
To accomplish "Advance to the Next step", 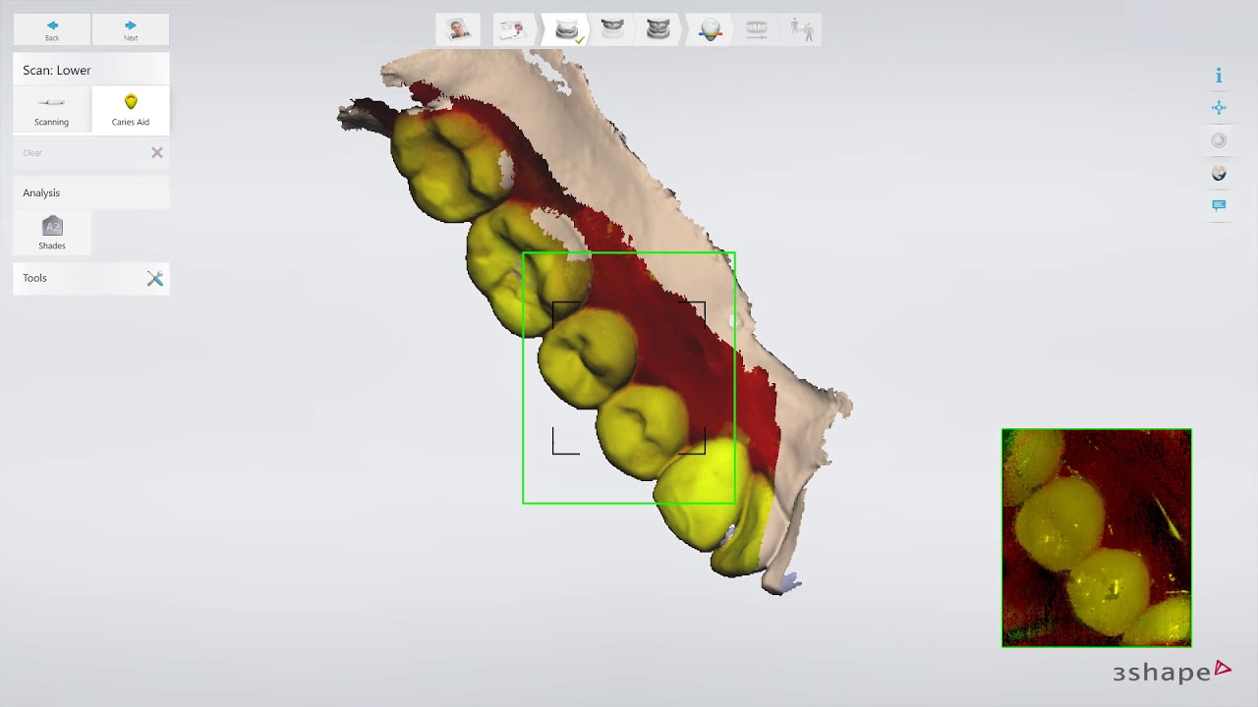I will [x=131, y=29].
